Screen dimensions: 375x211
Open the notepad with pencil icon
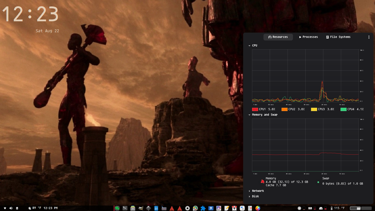click(x=226, y=208)
